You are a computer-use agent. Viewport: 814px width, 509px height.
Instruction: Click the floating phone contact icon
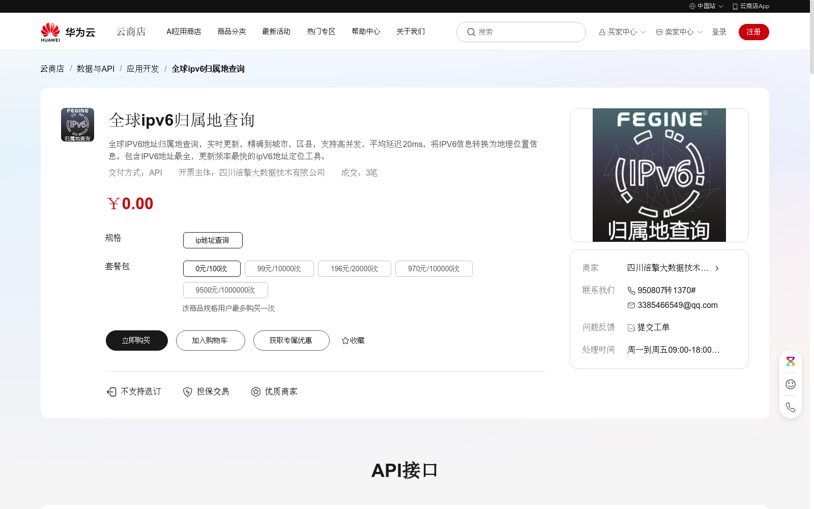791,407
